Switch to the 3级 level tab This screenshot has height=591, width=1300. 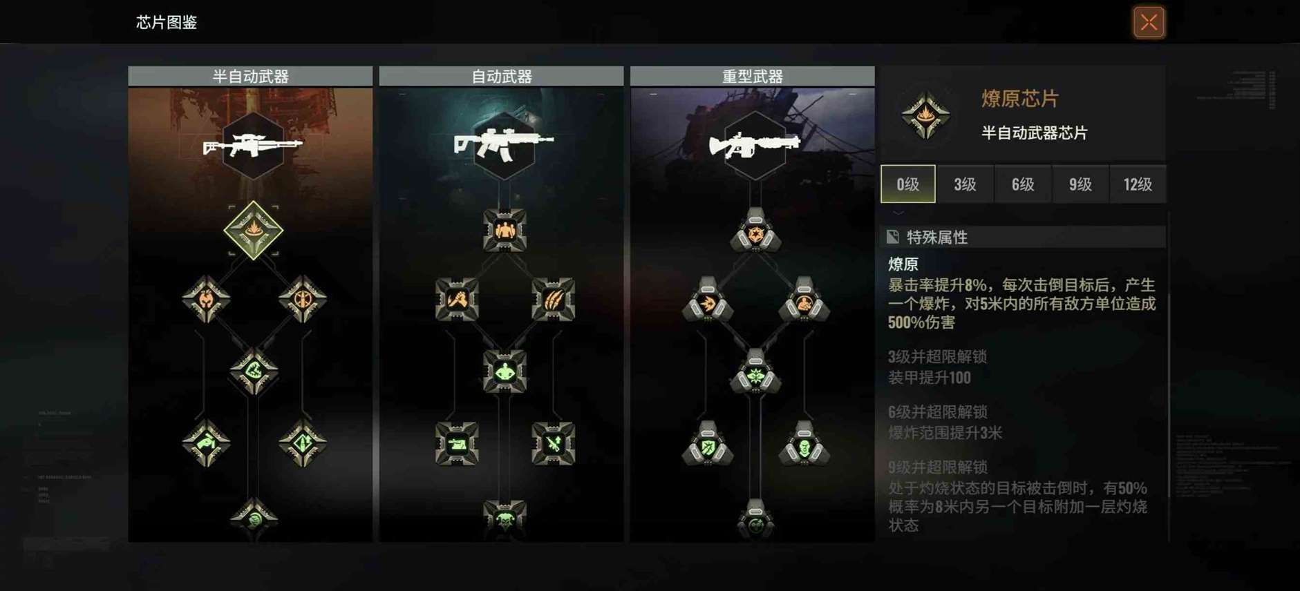[965, 184]
